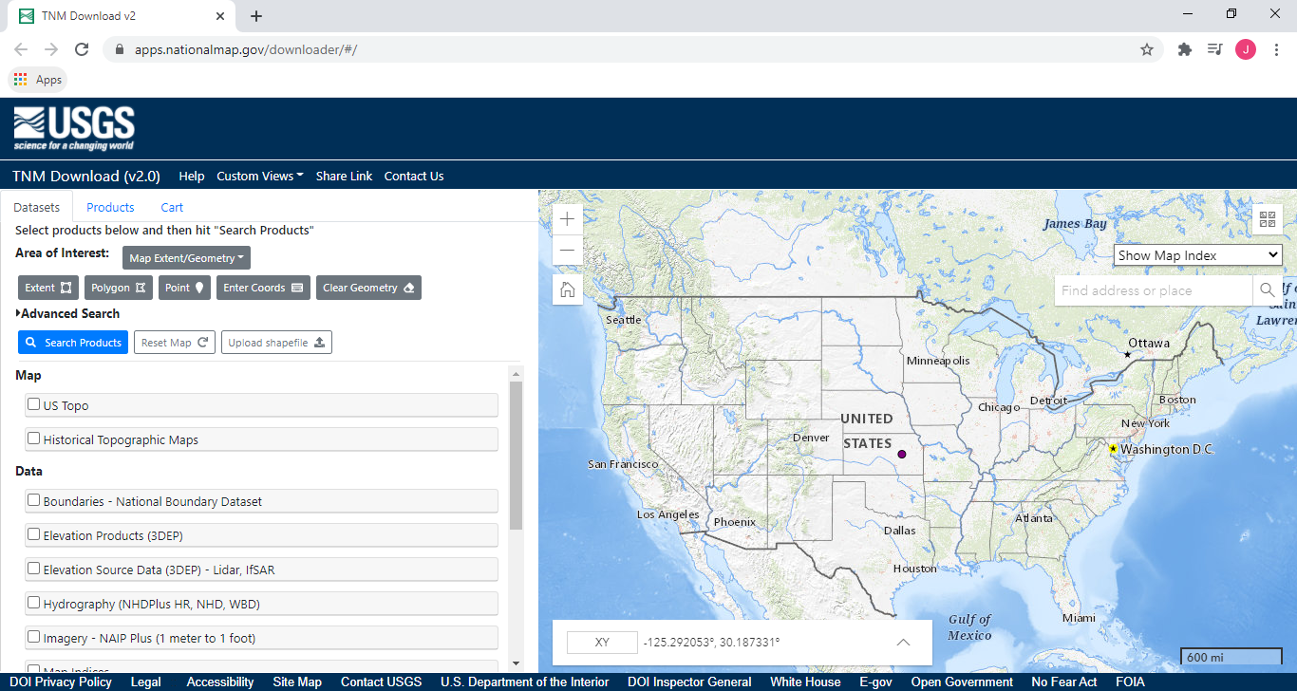The height and width of the screenshot is (691, 1297).
Task: Click the XY coordinate format selector
Action: 602,643
